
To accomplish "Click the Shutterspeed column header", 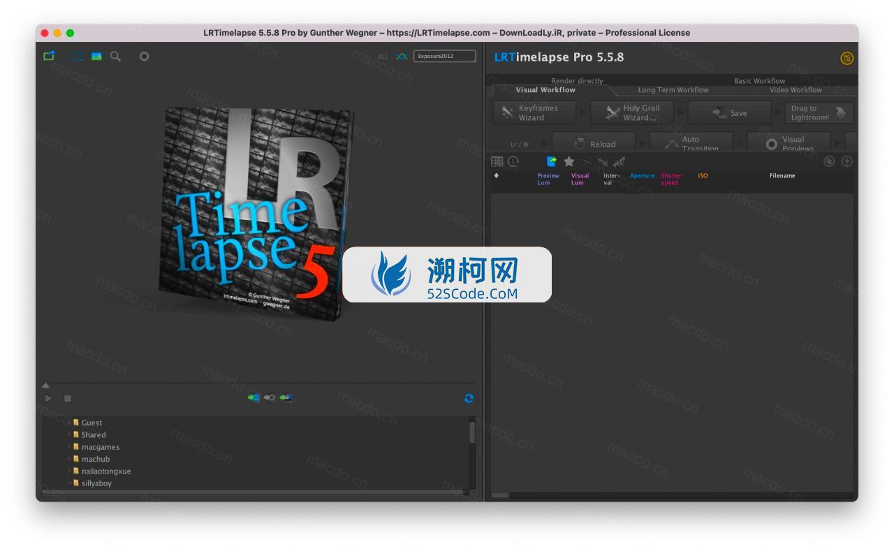I will [673, 180].
